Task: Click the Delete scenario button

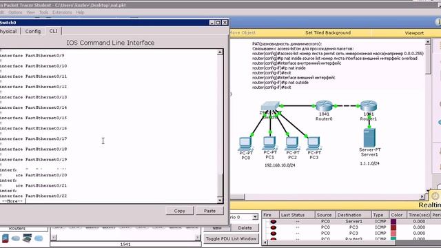Action: [x=245, y=228]
